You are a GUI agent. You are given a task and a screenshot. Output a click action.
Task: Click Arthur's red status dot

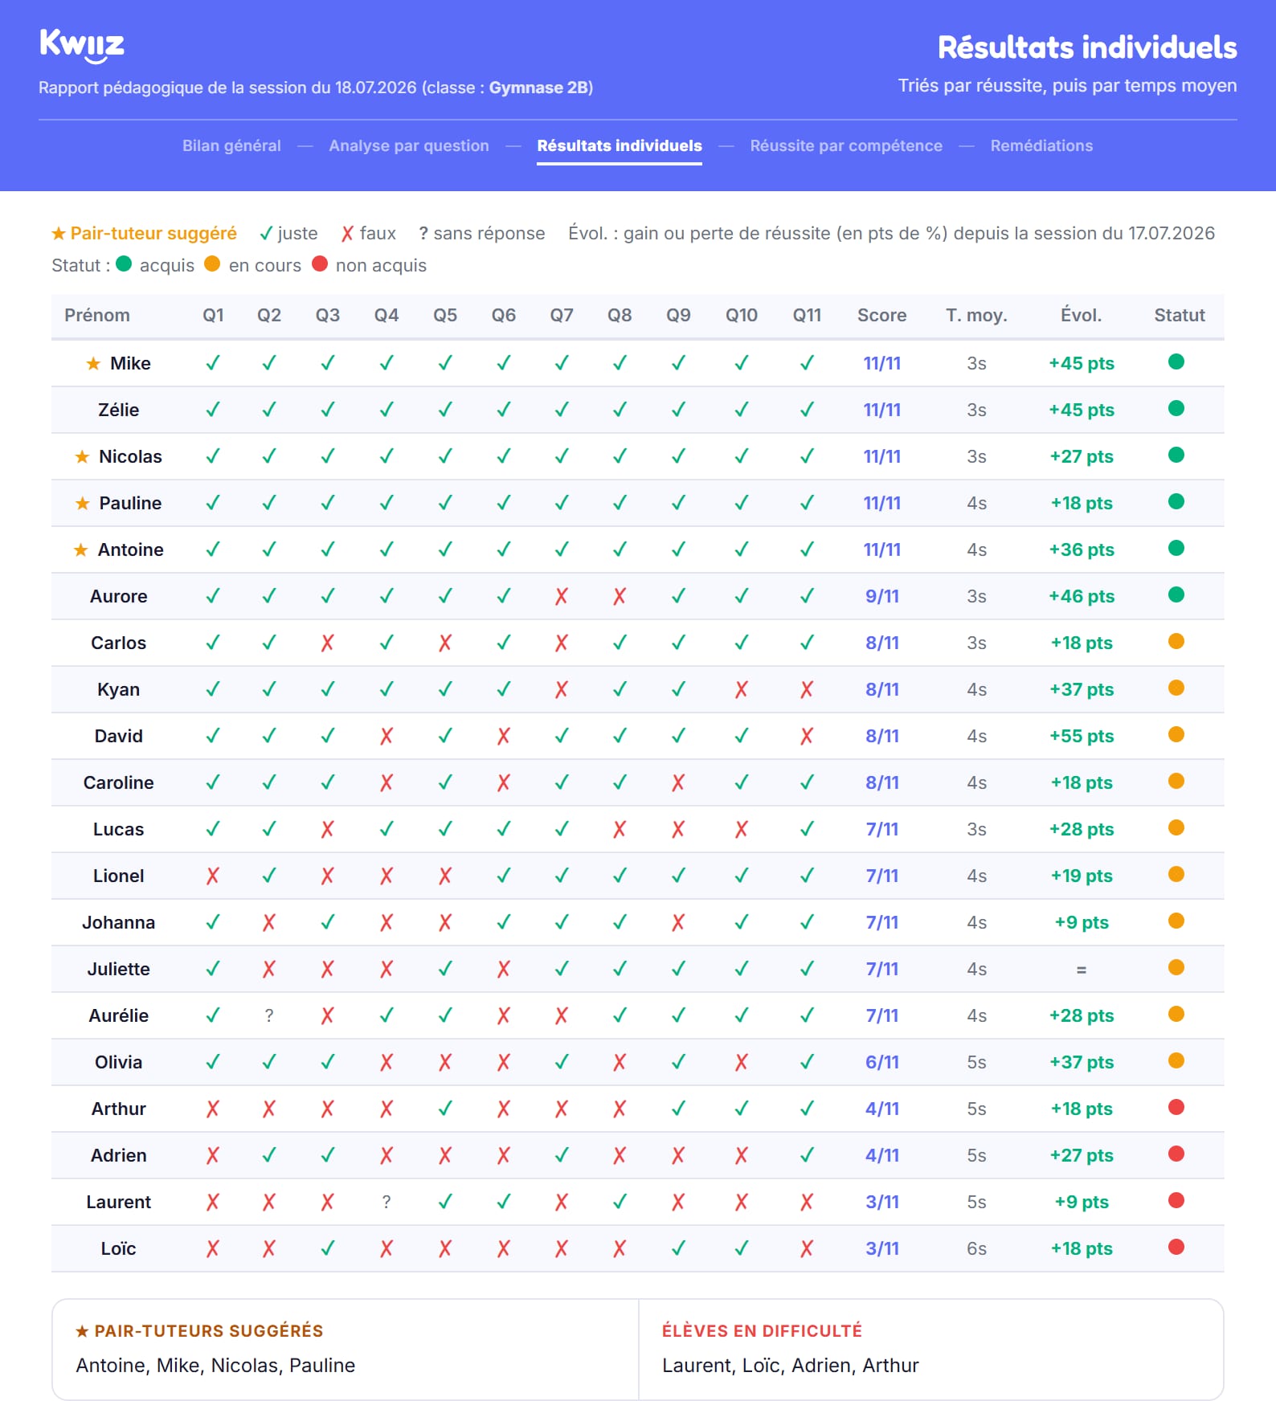tap(1176, 1107)
